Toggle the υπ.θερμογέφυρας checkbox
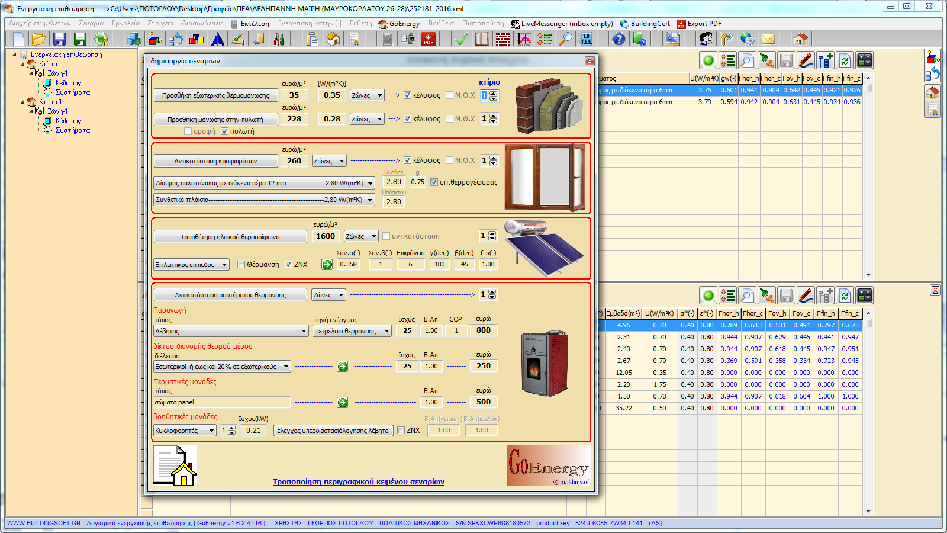The height and width of the screenshot is (533, 947). coord(434,182)
